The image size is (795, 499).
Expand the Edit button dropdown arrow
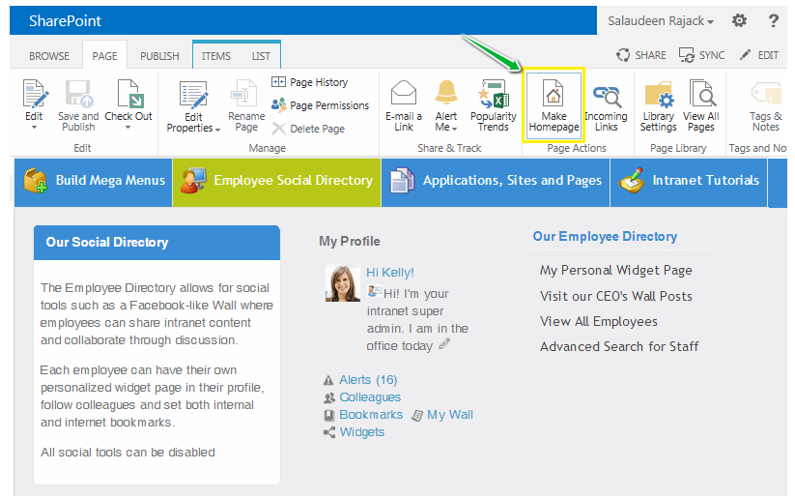[x=35, y=128]
